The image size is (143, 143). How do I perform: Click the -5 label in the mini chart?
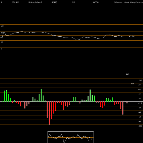[92, 139]
